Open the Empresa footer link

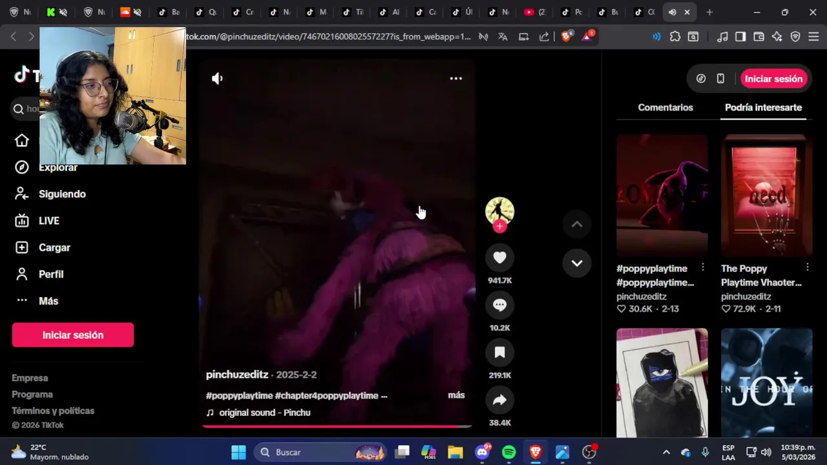[x=30, y=378]
